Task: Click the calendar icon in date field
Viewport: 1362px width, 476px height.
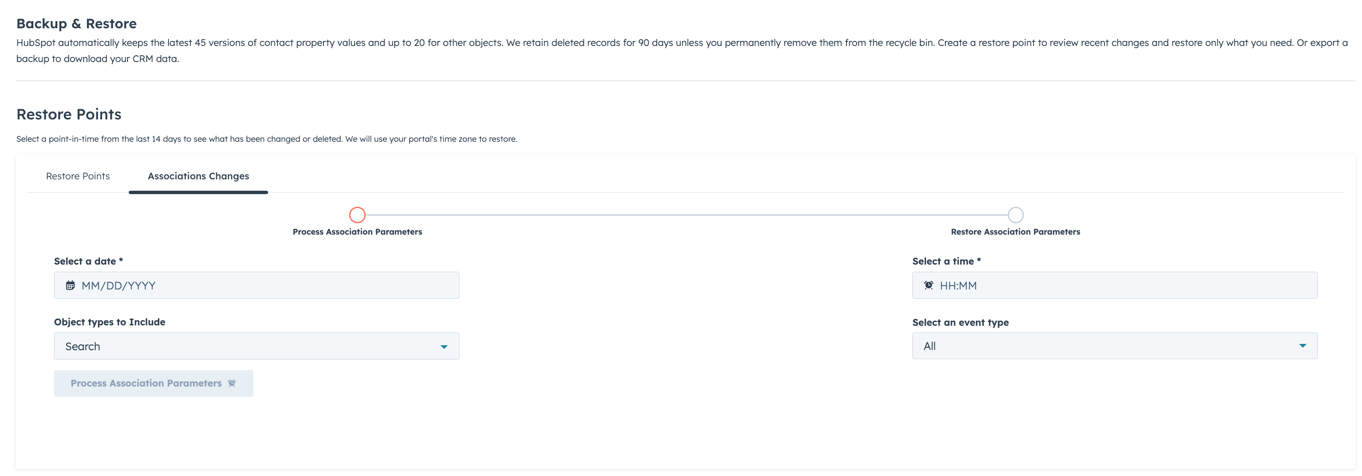Action: coord(71,285)
